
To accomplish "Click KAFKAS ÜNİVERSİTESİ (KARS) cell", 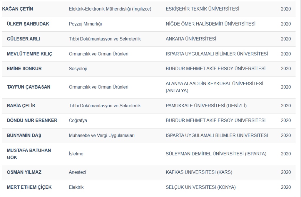I will click(x=199, y=172).
